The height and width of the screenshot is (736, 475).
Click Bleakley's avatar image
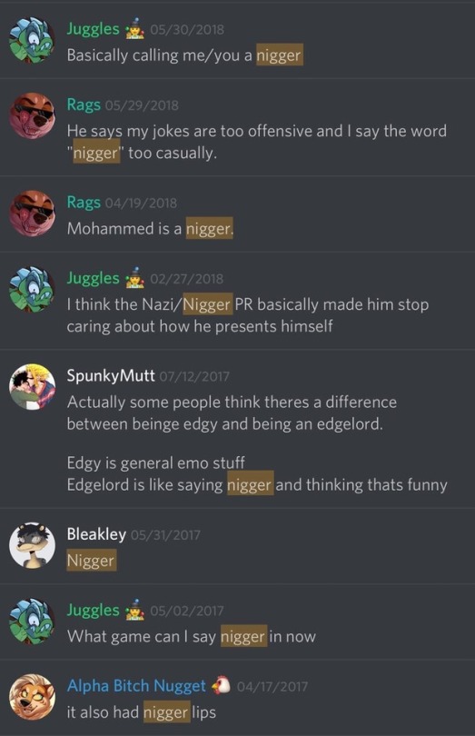click(x=32, y=545)
